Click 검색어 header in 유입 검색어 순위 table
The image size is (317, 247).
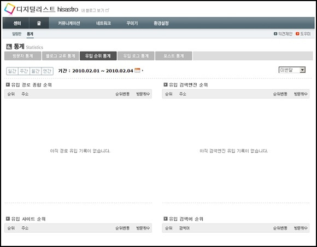click(184, 228)
